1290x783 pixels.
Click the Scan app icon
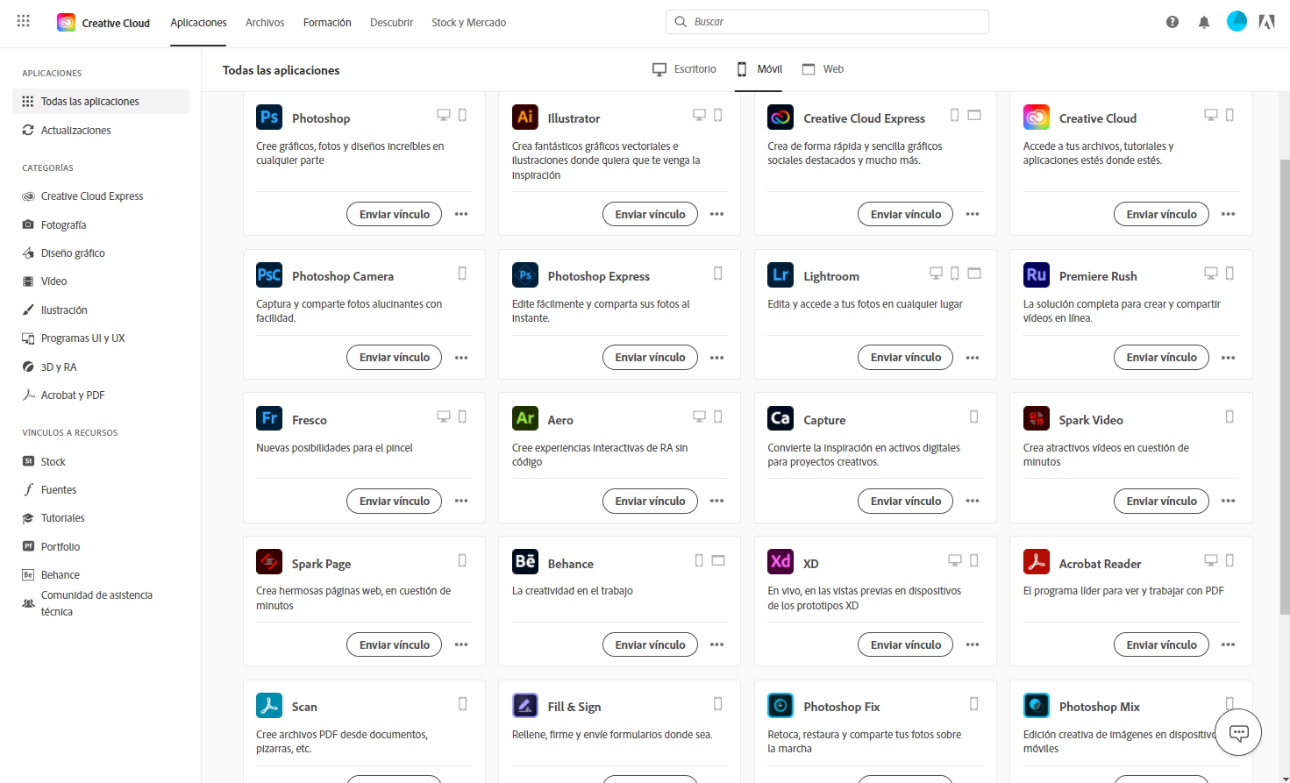pyautogui.click(x=269, y=705)
